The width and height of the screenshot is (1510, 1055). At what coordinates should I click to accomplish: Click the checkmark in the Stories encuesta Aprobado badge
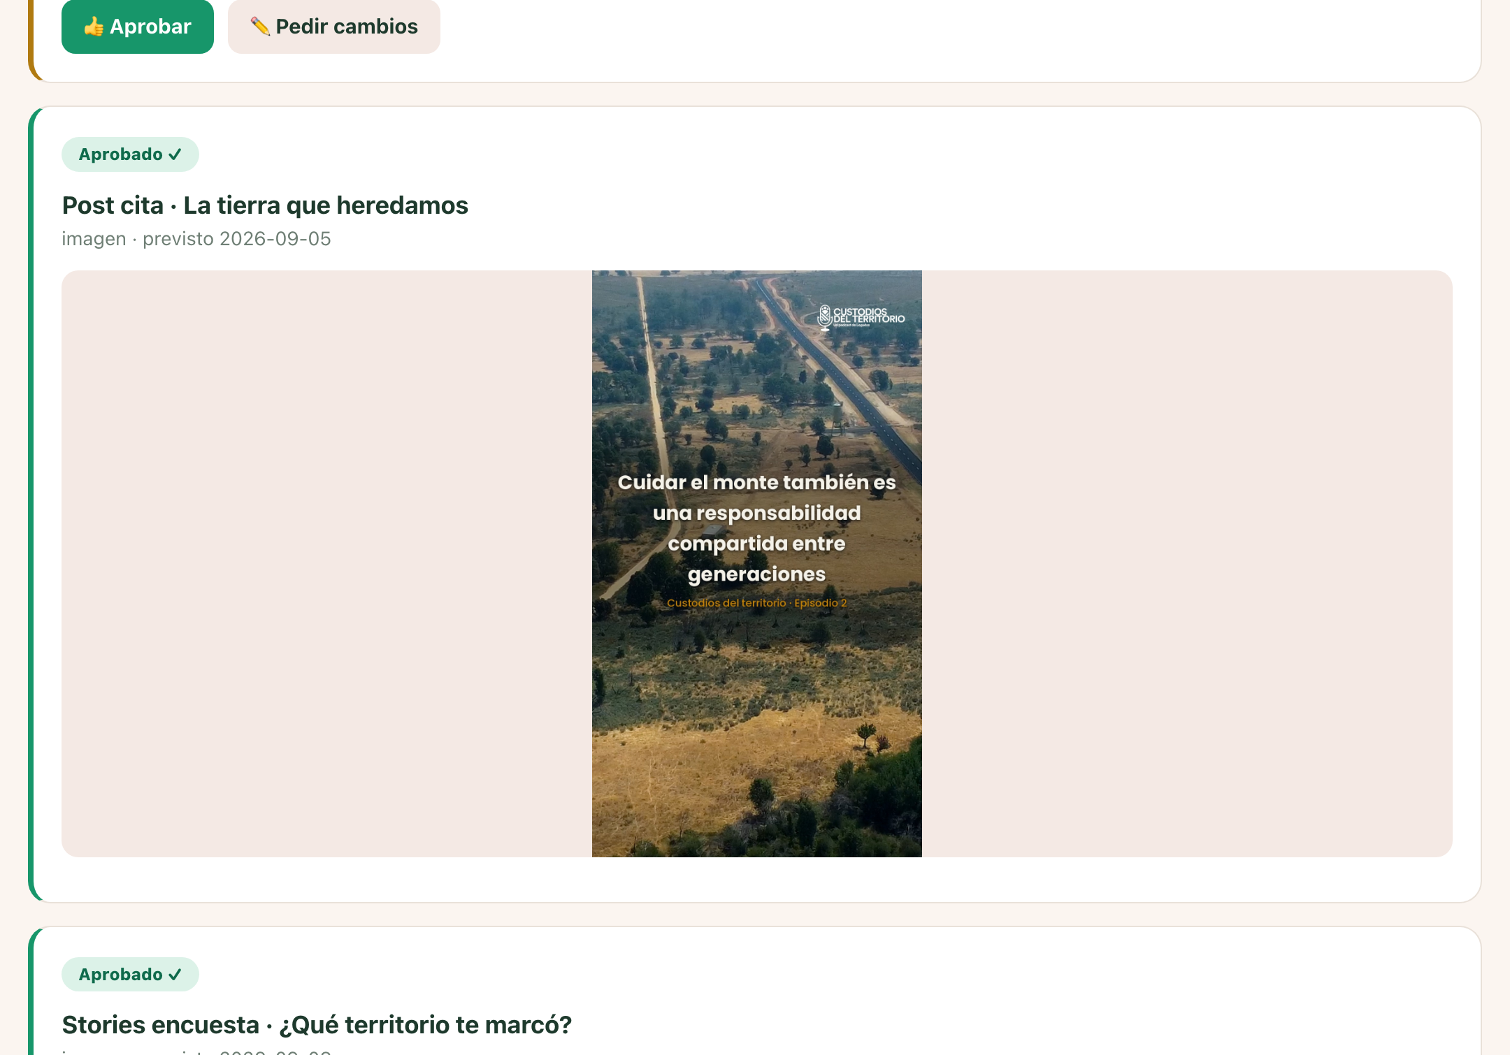tap(175, 974)
